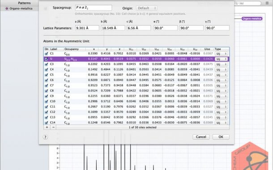
Task: Open Type dropdown for atom C4
Action: coord(221,70)
